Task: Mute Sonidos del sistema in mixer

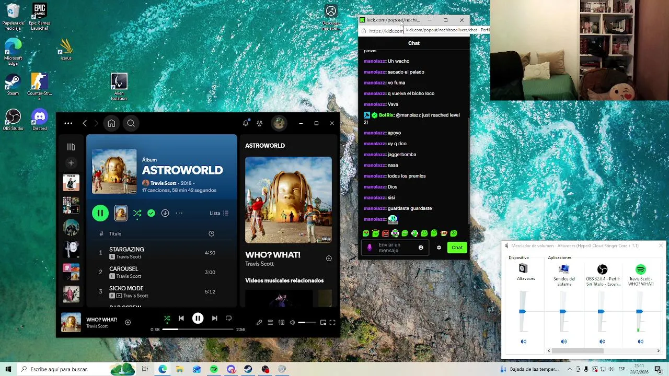Action: click(x=563, y=342)
